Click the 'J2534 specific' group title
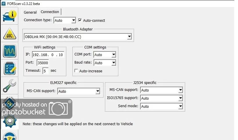 [145, 83]
